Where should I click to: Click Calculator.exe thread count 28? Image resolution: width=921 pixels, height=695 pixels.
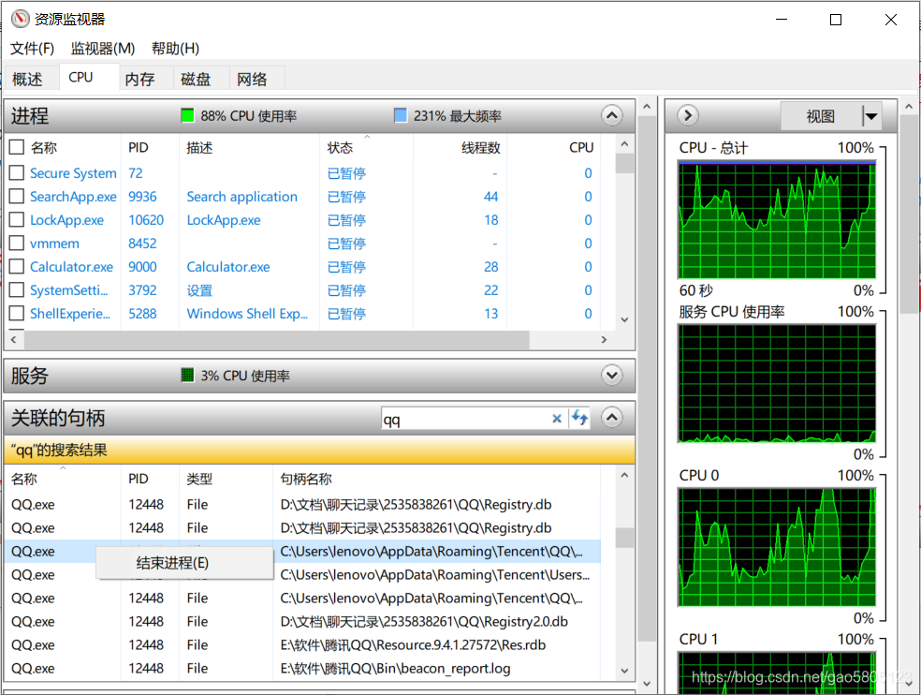tap(491, 266)
